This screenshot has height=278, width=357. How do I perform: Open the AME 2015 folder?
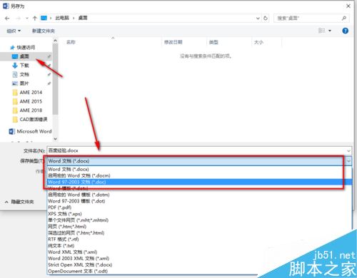pos(27,101)
